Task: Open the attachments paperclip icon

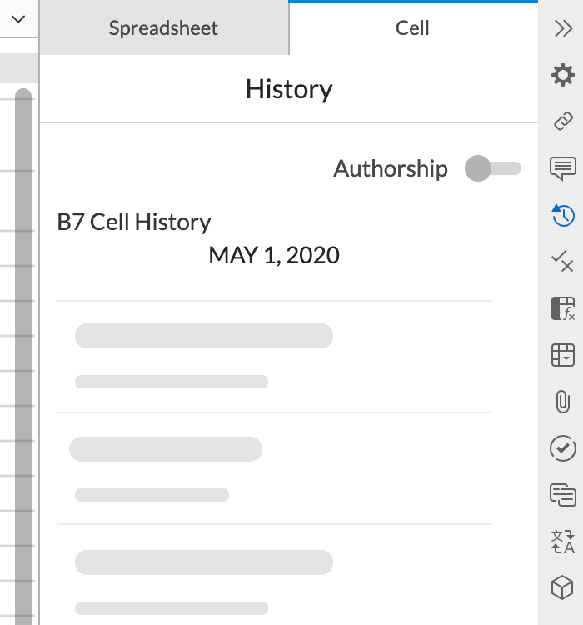Action: [x=563, y=402]
